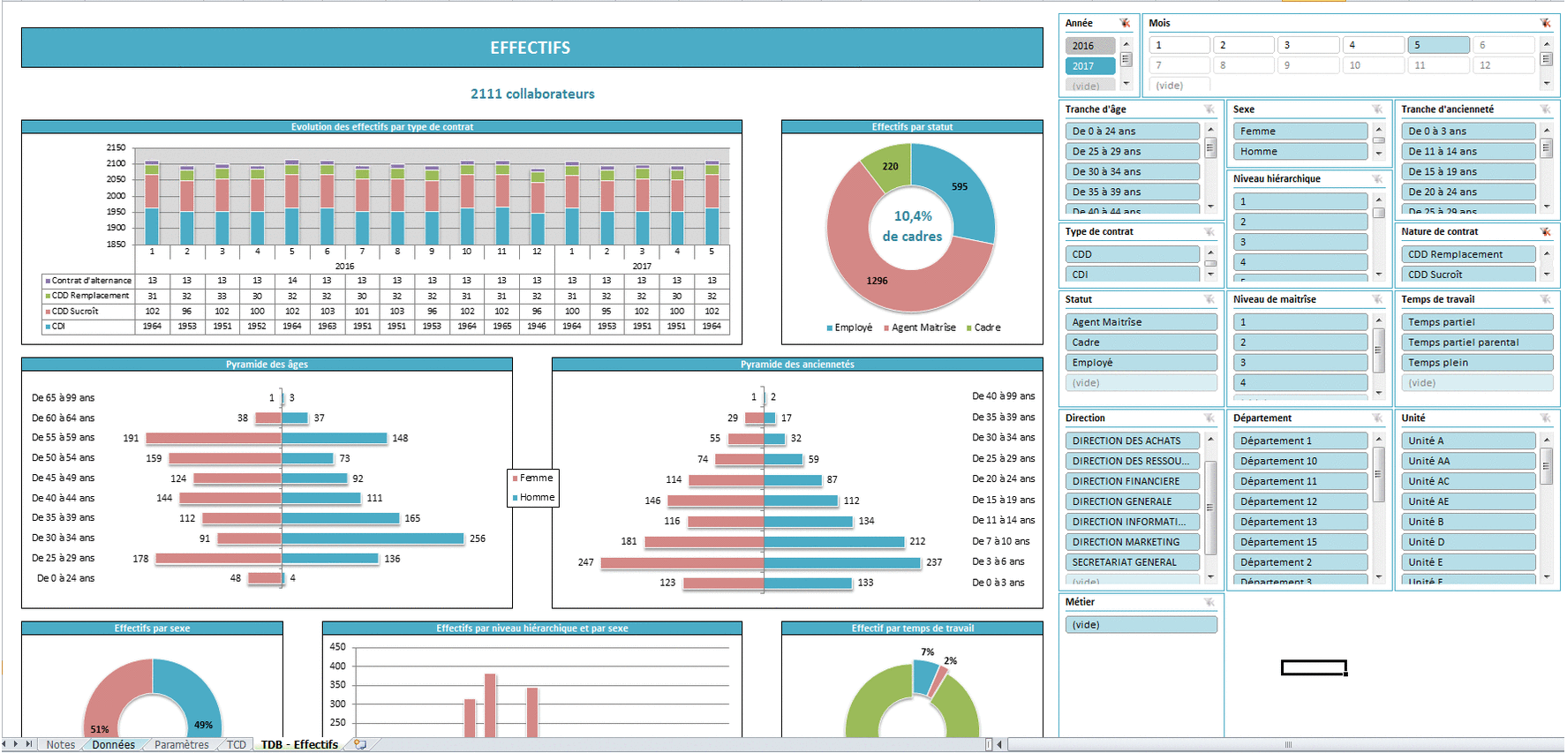1567x753 pixels.
Task: Clear the Tranche d'âge slicer filter
Action: coord(1209,109)
